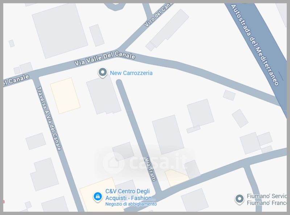Click the yellow building beside New Carrozzeria

point(65,96)
